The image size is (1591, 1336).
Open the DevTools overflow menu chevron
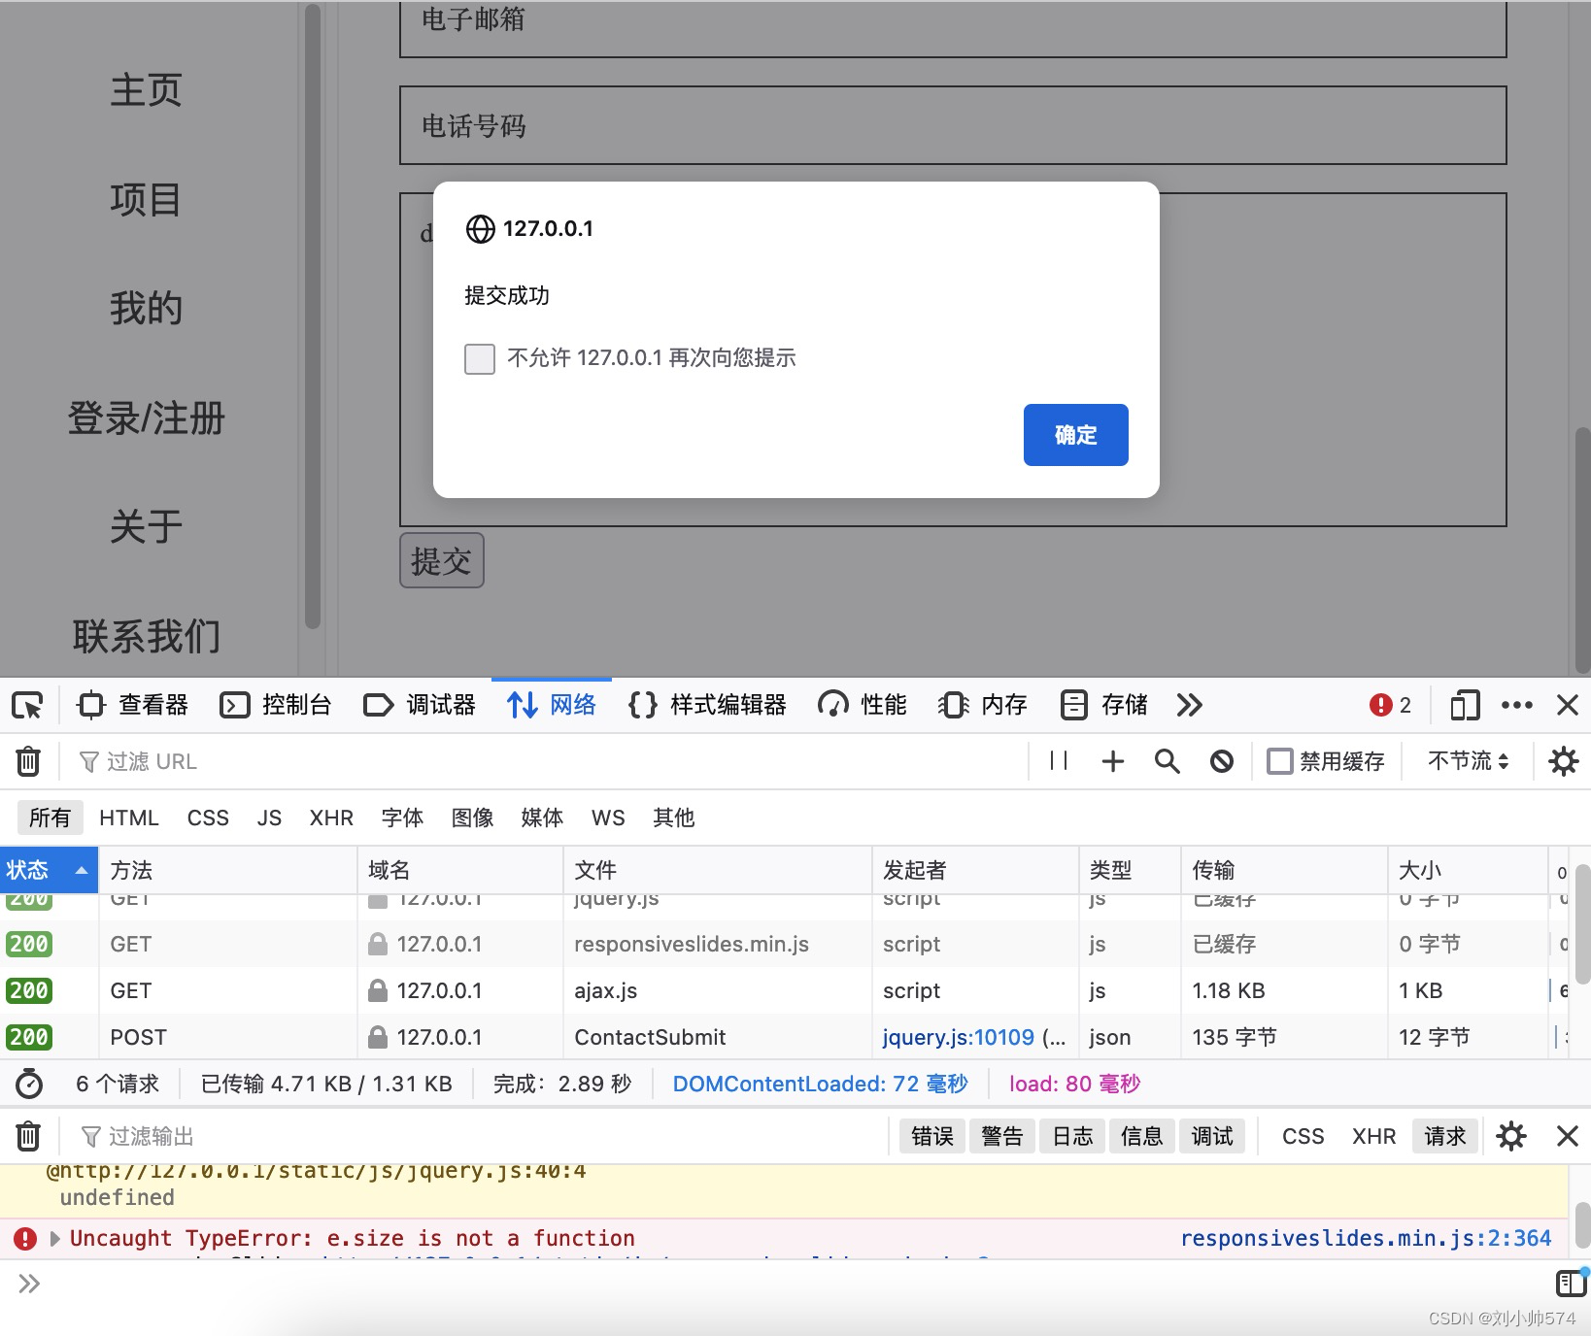tap(1189, 705)
